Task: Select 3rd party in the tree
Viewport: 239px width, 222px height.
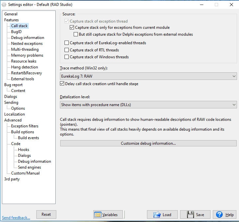Action: (x=12, y=179)
